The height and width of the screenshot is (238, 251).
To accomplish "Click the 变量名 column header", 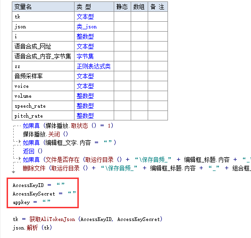I will [x=43, y=7].
